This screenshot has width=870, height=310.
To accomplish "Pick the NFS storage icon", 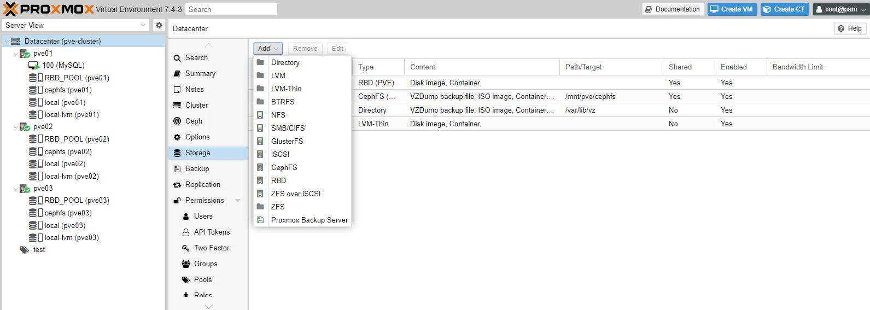I will [260, 115].
